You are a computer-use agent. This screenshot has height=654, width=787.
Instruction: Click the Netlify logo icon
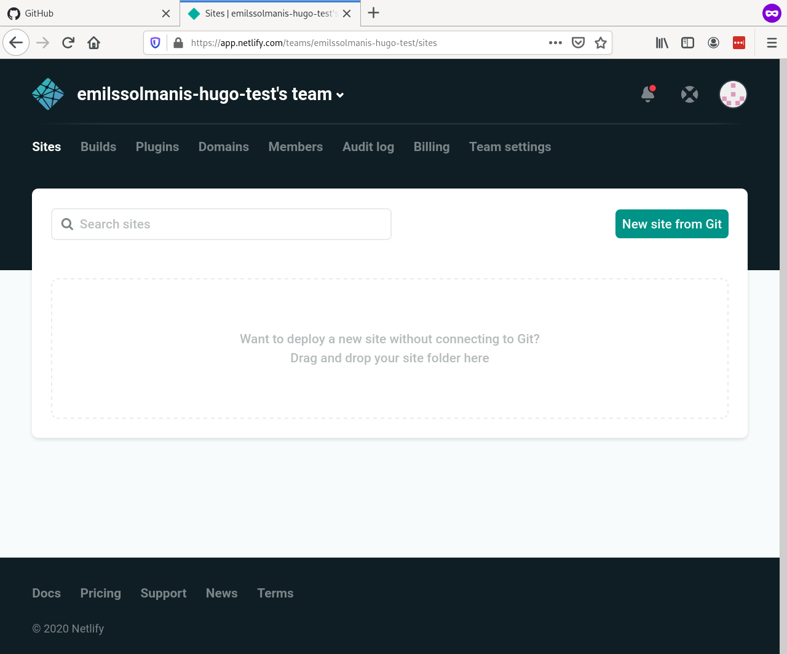[x=48, y=94]
